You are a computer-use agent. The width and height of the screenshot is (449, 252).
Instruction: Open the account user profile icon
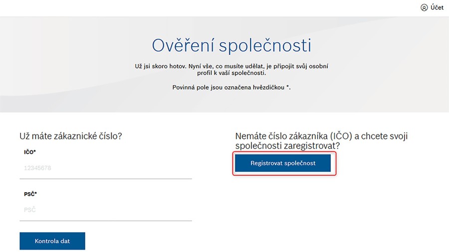point(424,7)
